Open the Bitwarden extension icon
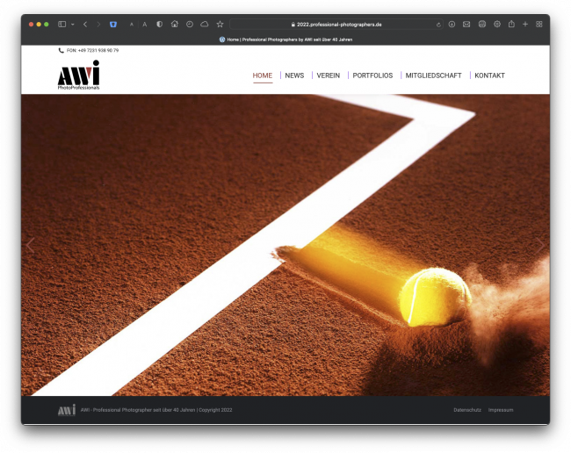 pos(113,25)
